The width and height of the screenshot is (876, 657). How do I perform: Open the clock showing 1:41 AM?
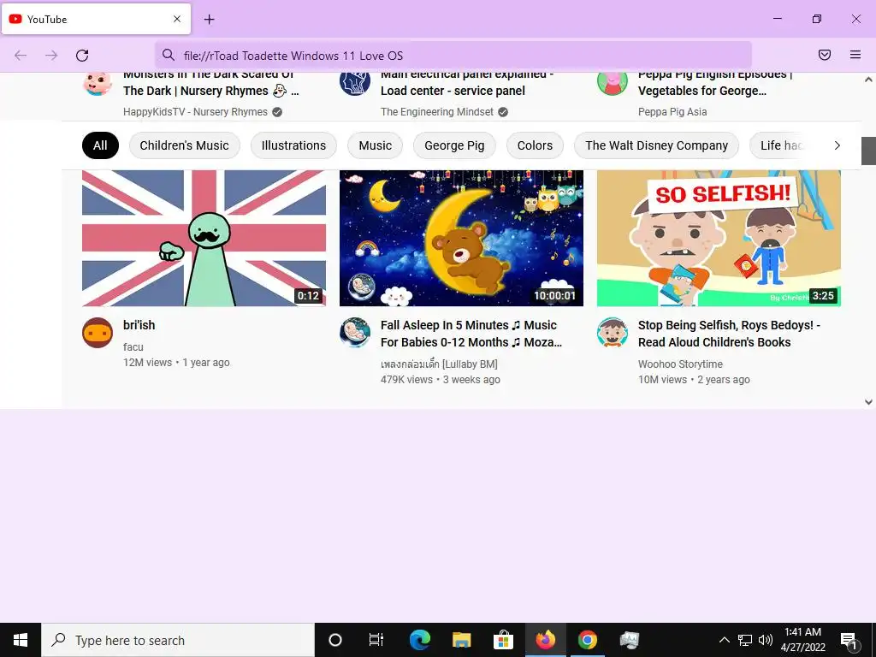(802, 640)
